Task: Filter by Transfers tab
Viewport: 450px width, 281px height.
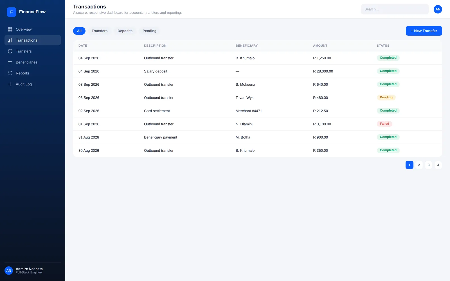Action: [100, 31]
